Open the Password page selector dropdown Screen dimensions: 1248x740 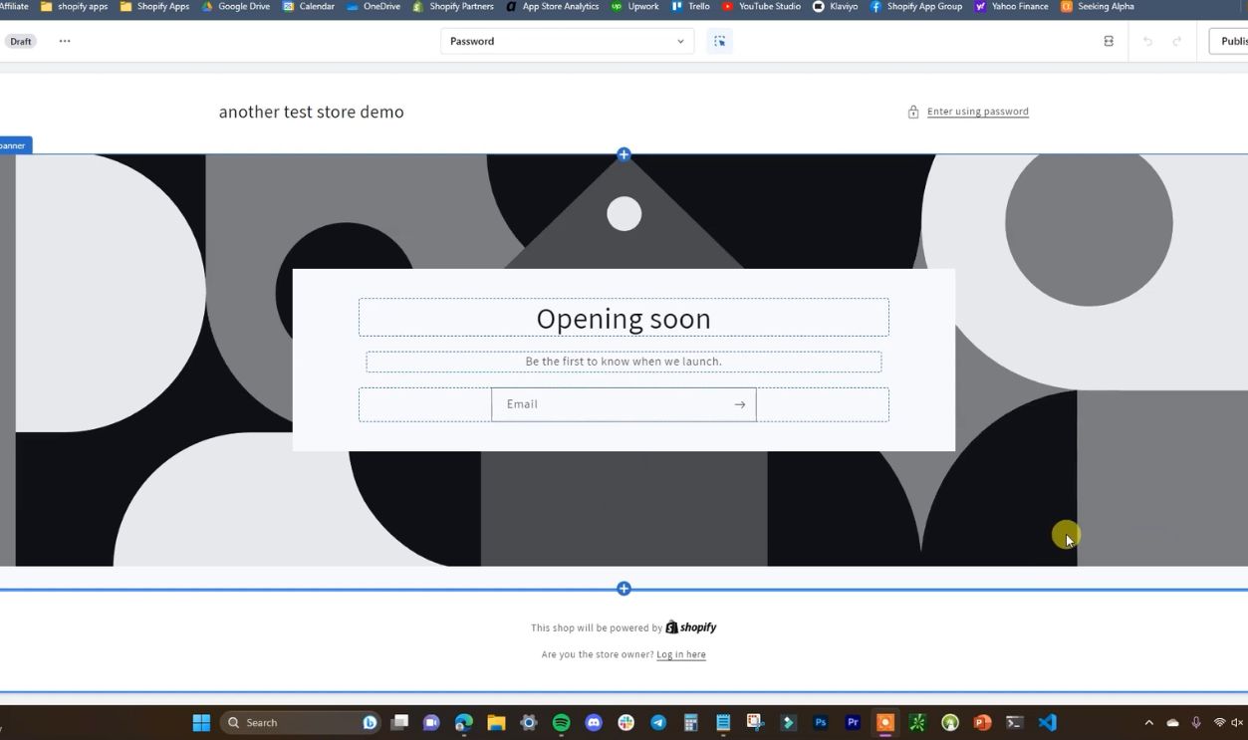point(567,41)
